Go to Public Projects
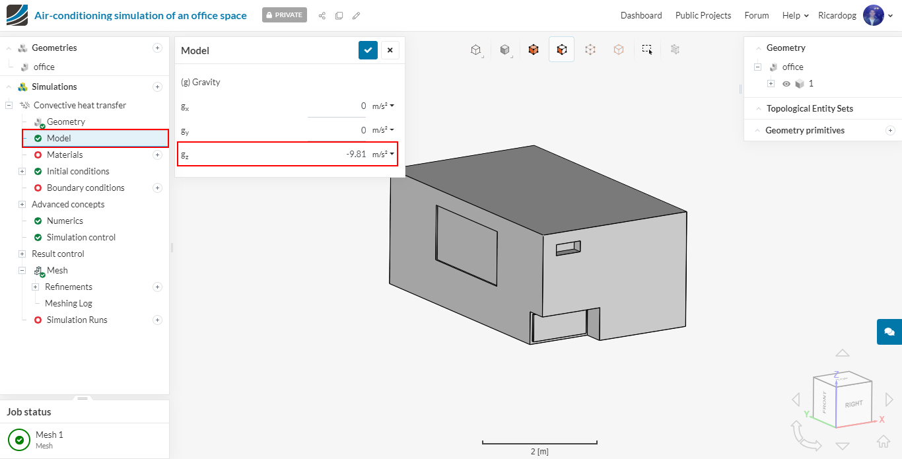902x459 pixels. (703, 15)
